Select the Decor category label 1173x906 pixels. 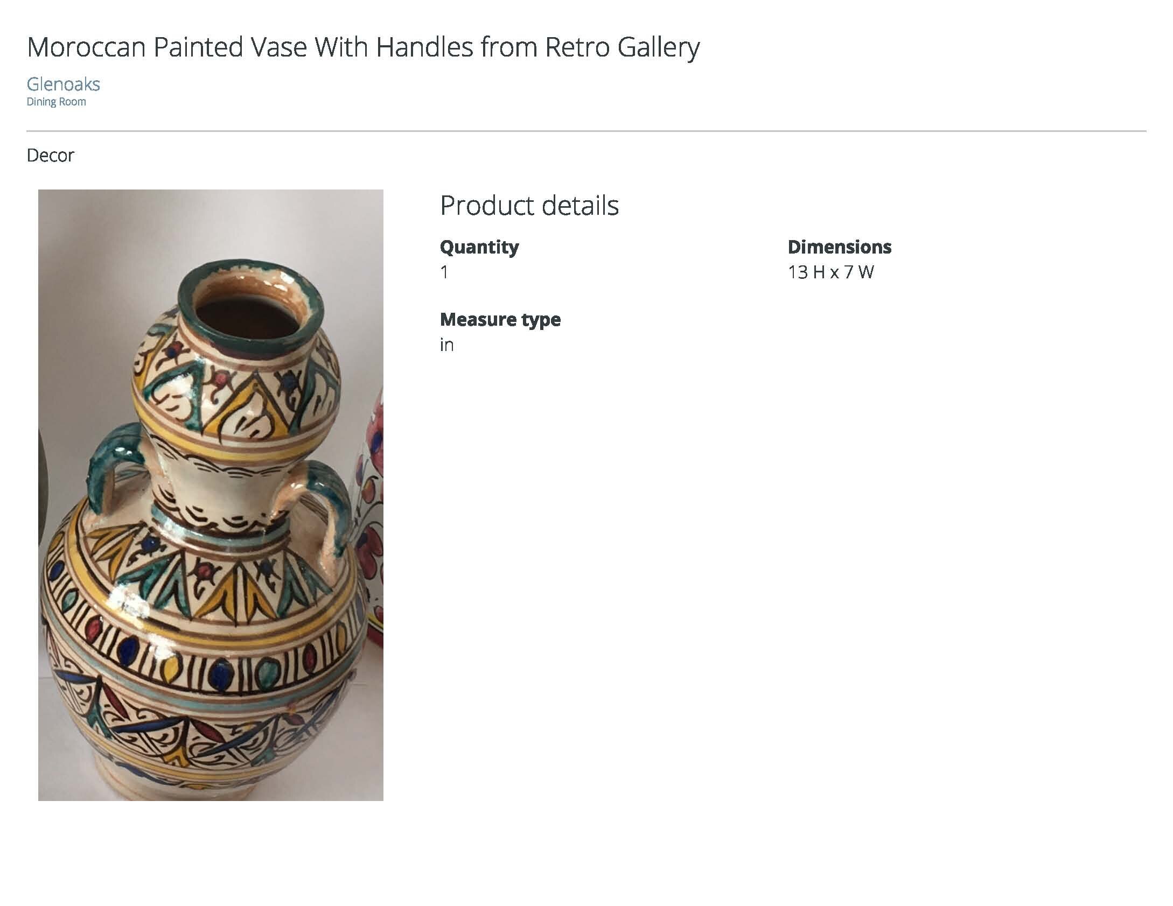[x=50, y=156]
